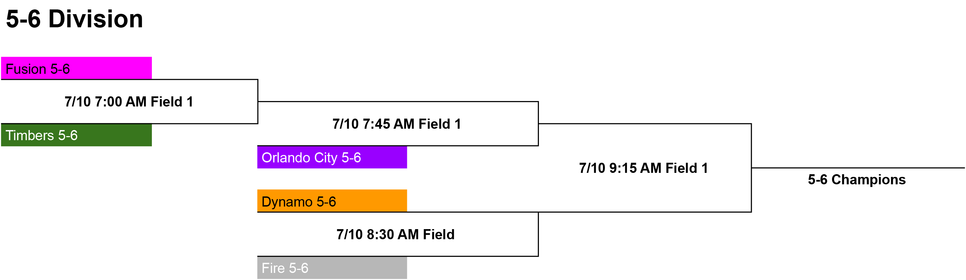Click the champion line above 5-6 Champions
The width and height of the screenshot is (966, 280).
[858, 168]
